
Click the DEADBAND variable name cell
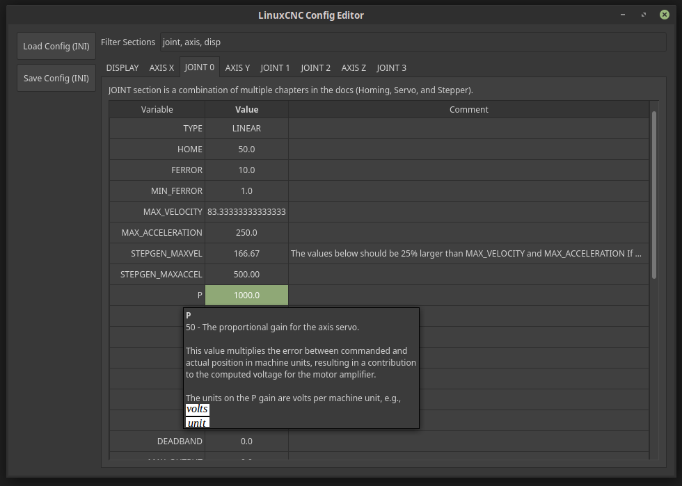tap(157, 442)
